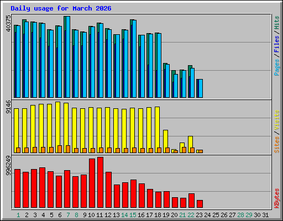Click day label 12 on the x-axis
The height and width of the screenshot is (221, 283).
(x=108, y=215)
